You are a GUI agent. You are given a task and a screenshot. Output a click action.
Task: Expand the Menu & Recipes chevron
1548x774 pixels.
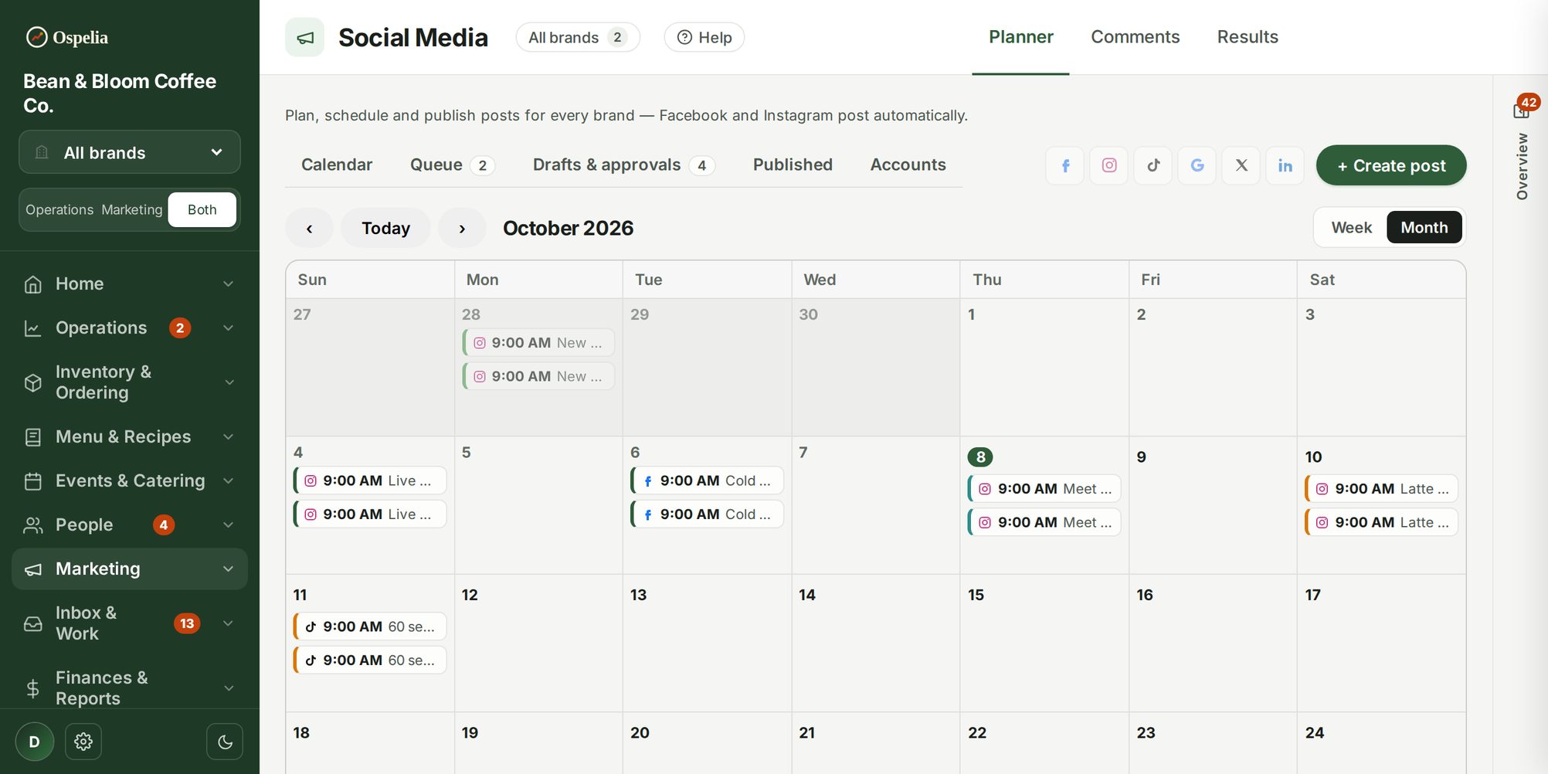(x=229, y=437)
